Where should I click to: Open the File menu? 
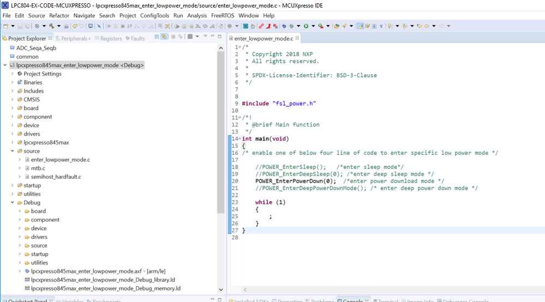[x=7, y=16]
